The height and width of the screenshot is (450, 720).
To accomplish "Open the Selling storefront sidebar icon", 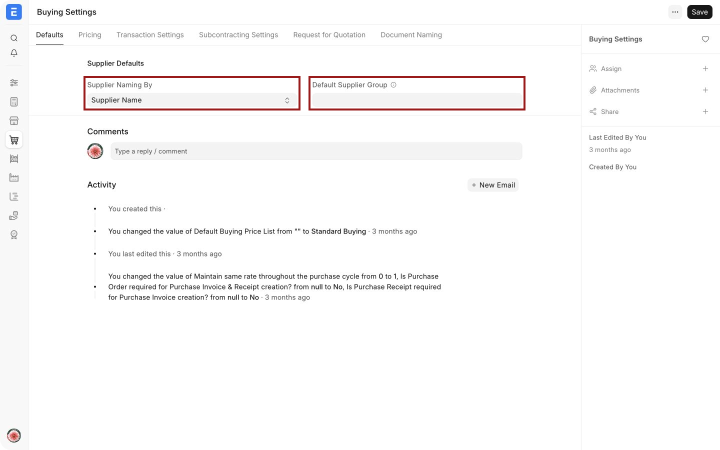I will click(14, 120).
